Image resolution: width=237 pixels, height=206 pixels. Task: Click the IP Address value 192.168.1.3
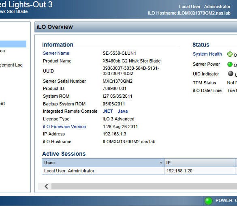[x=114, y=134]
